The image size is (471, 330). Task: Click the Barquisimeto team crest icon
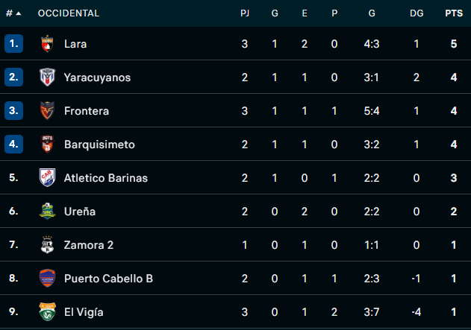(47, 145)
